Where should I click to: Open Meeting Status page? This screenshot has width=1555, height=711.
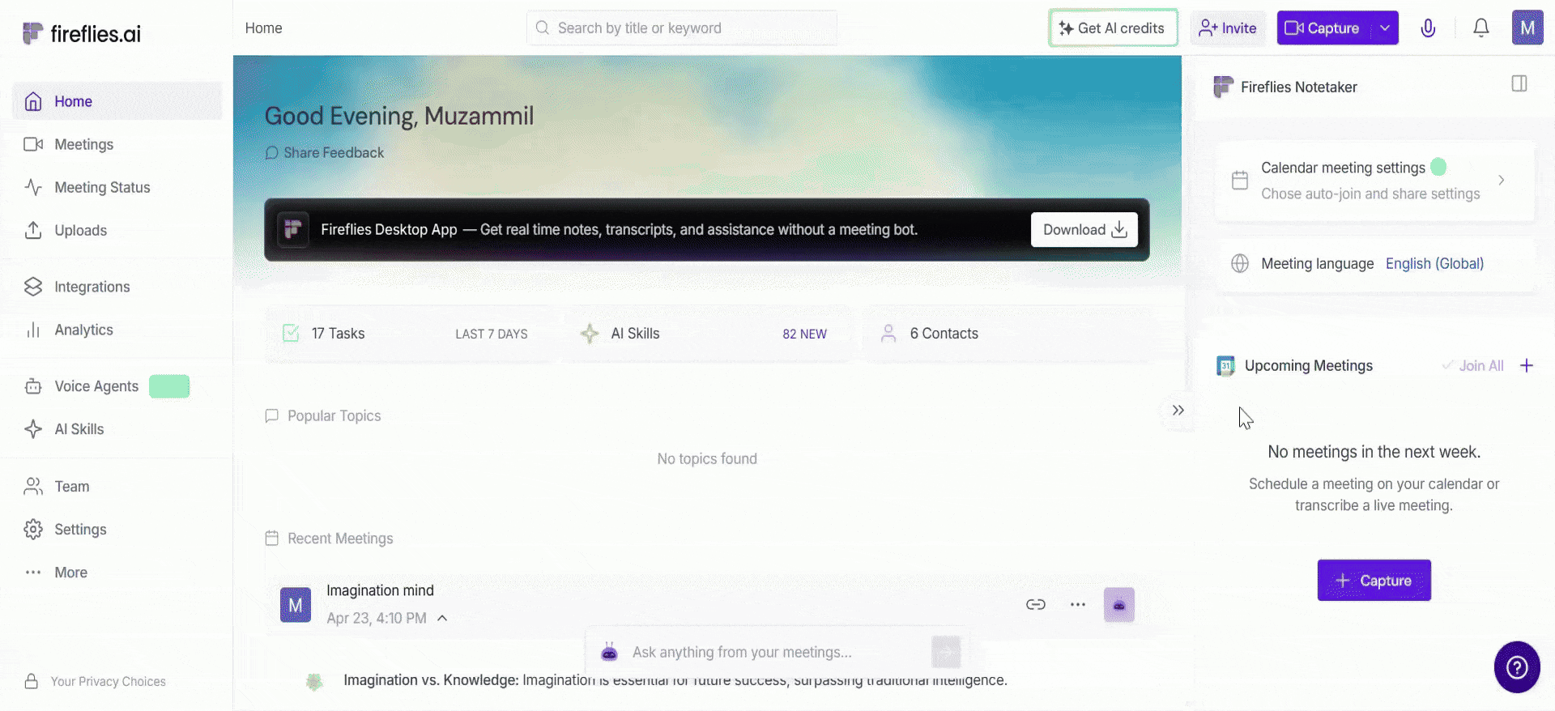pos(117,187)
